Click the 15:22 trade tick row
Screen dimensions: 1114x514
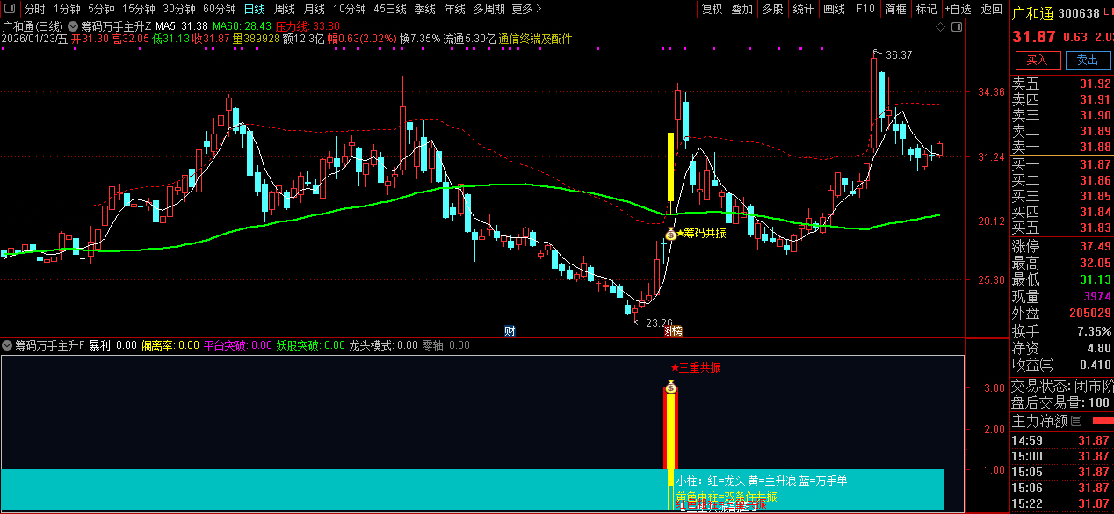tap(1061, 503)
